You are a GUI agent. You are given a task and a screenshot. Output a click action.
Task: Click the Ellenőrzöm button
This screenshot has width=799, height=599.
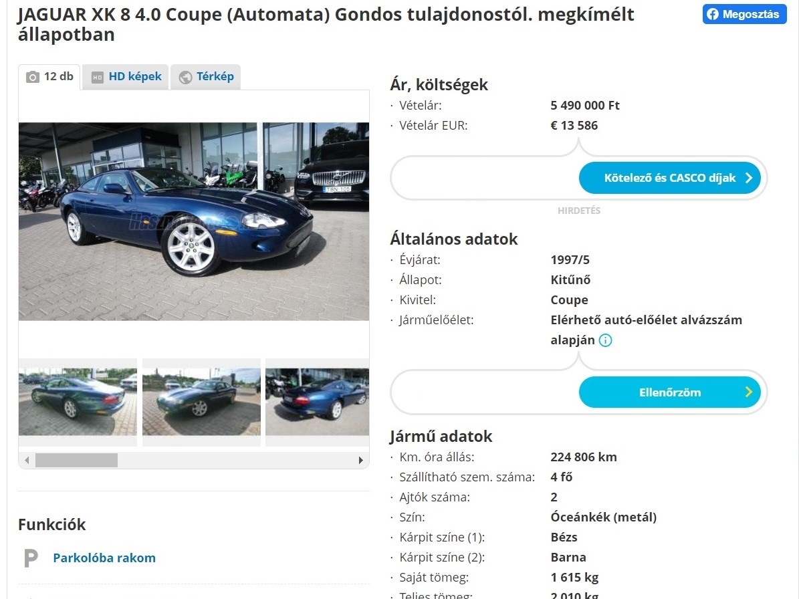669,392
